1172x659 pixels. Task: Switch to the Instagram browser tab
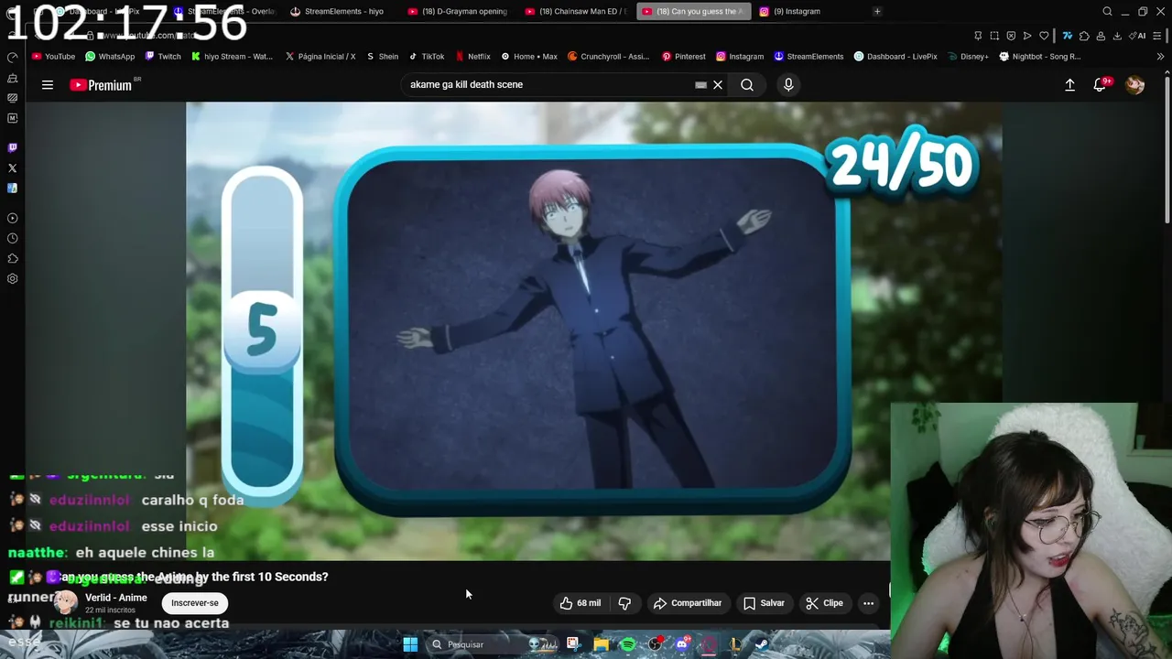tap(789, 11)
